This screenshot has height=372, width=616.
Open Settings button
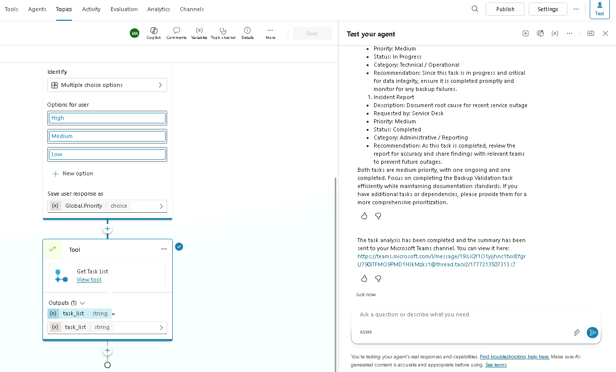coord(548,9)
